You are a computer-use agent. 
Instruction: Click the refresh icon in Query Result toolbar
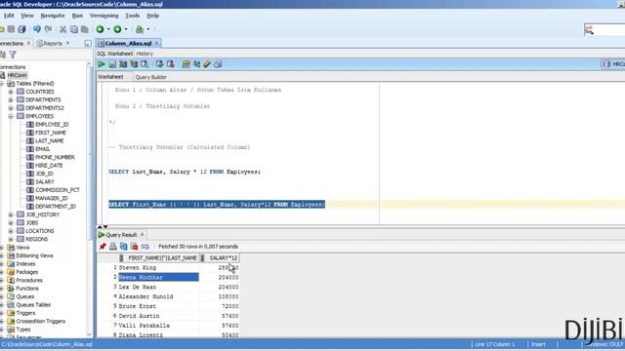tap(124, 247)
